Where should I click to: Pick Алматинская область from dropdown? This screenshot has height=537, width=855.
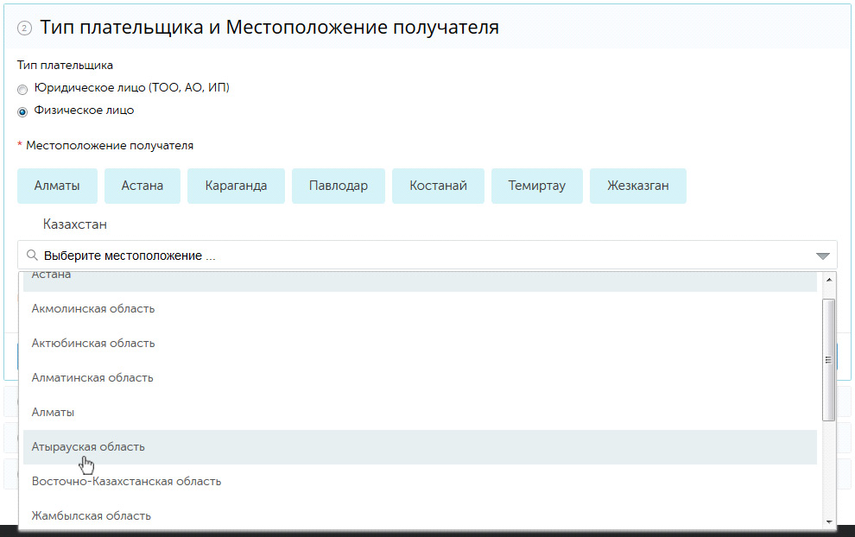click(x=92, y=378)
